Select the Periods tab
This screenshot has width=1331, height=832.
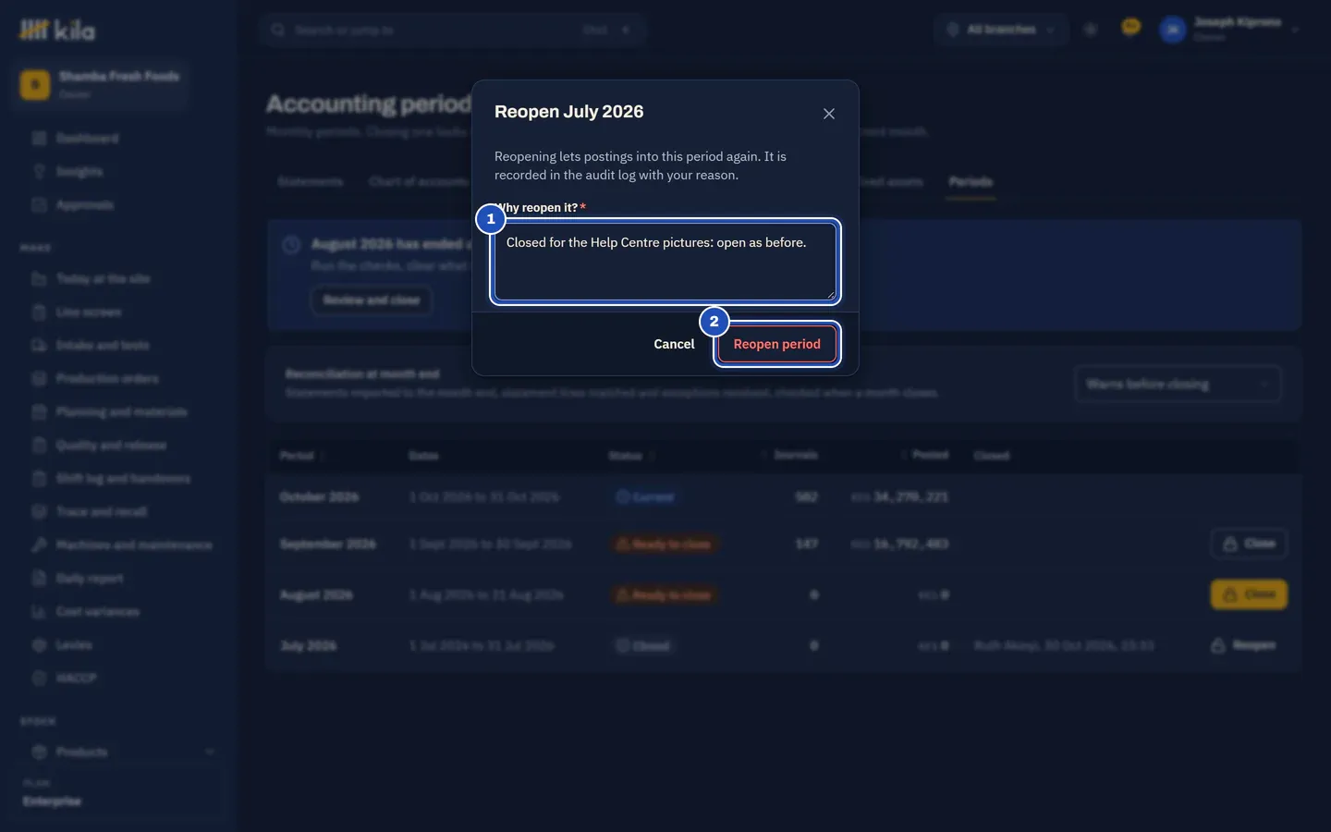click(x=971, y=182)
